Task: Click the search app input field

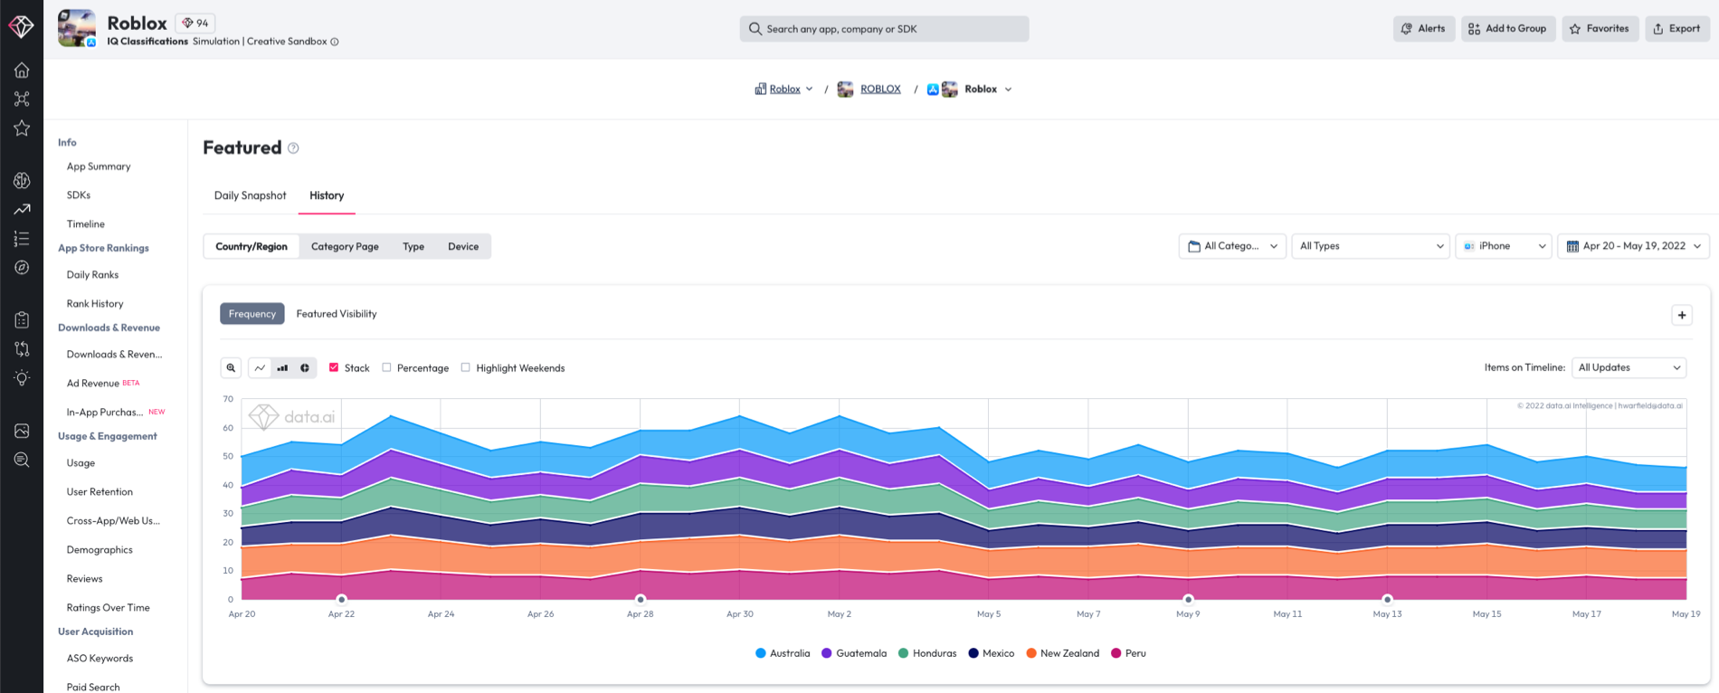Action: tap(884, 29)
